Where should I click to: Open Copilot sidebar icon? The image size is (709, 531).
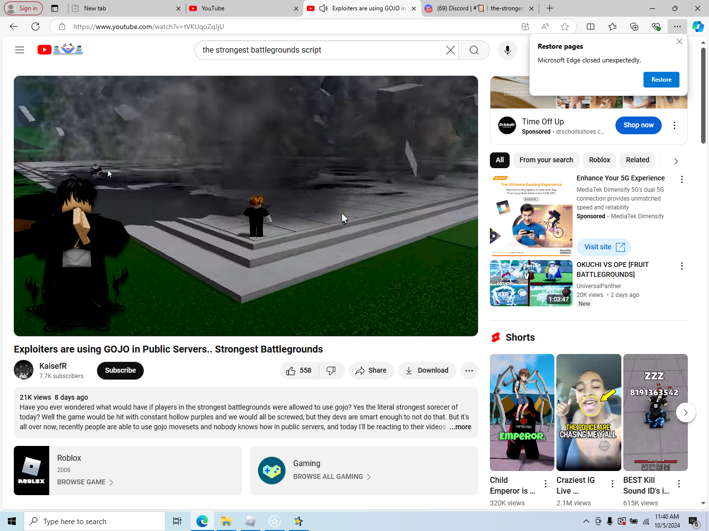(698, 27)
